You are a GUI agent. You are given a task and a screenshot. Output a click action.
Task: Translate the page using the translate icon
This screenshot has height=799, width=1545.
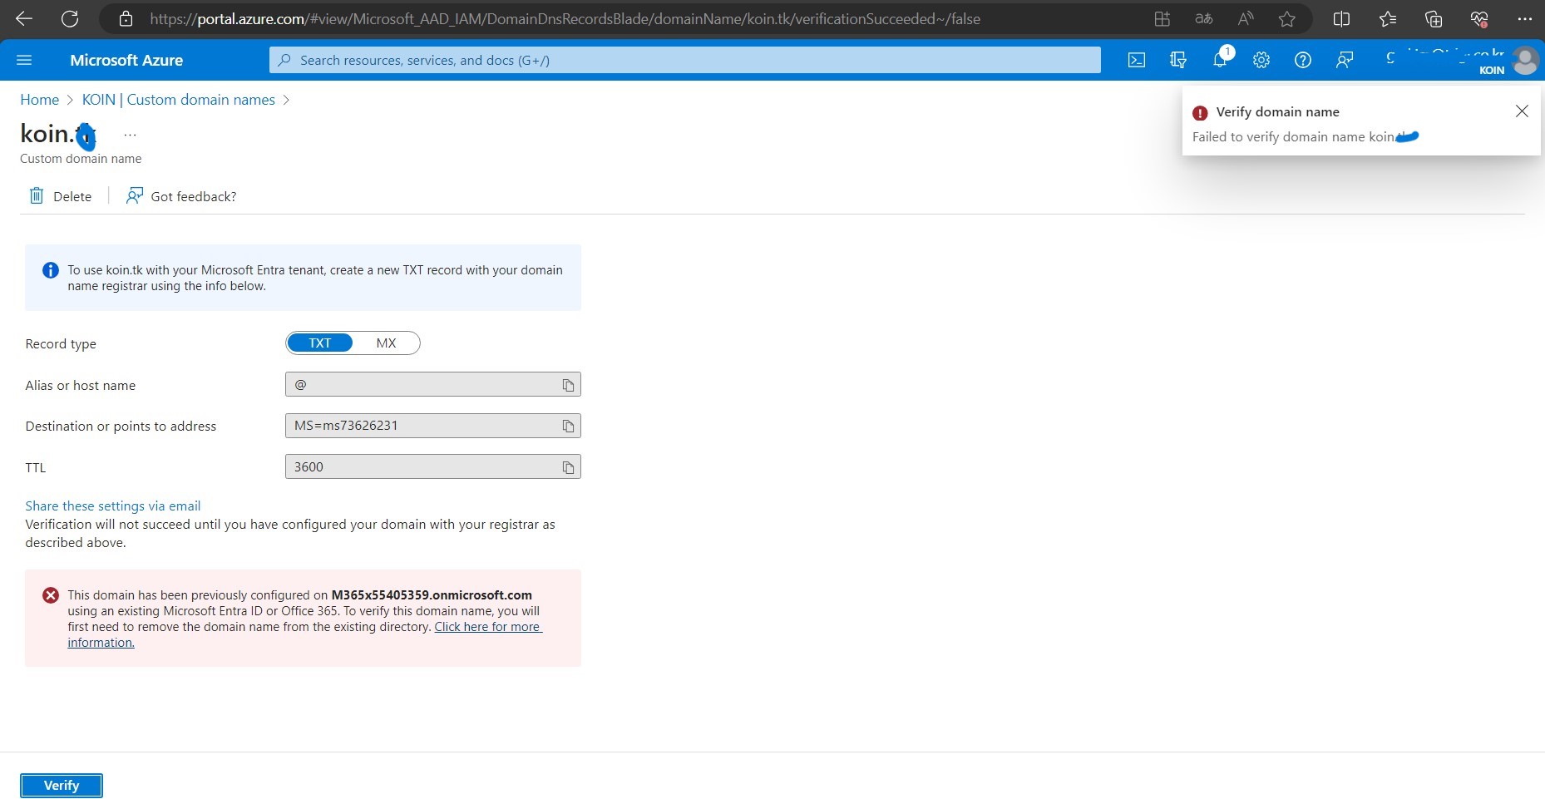click(x=1203, y=18)
